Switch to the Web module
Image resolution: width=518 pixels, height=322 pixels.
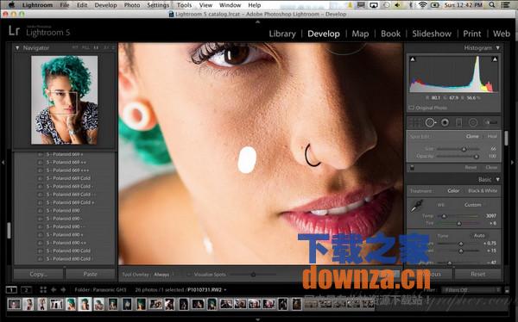coord(502,34)
